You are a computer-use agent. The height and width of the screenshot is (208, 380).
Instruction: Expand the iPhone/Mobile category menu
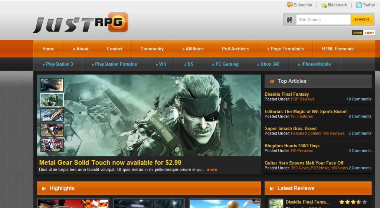314,64
